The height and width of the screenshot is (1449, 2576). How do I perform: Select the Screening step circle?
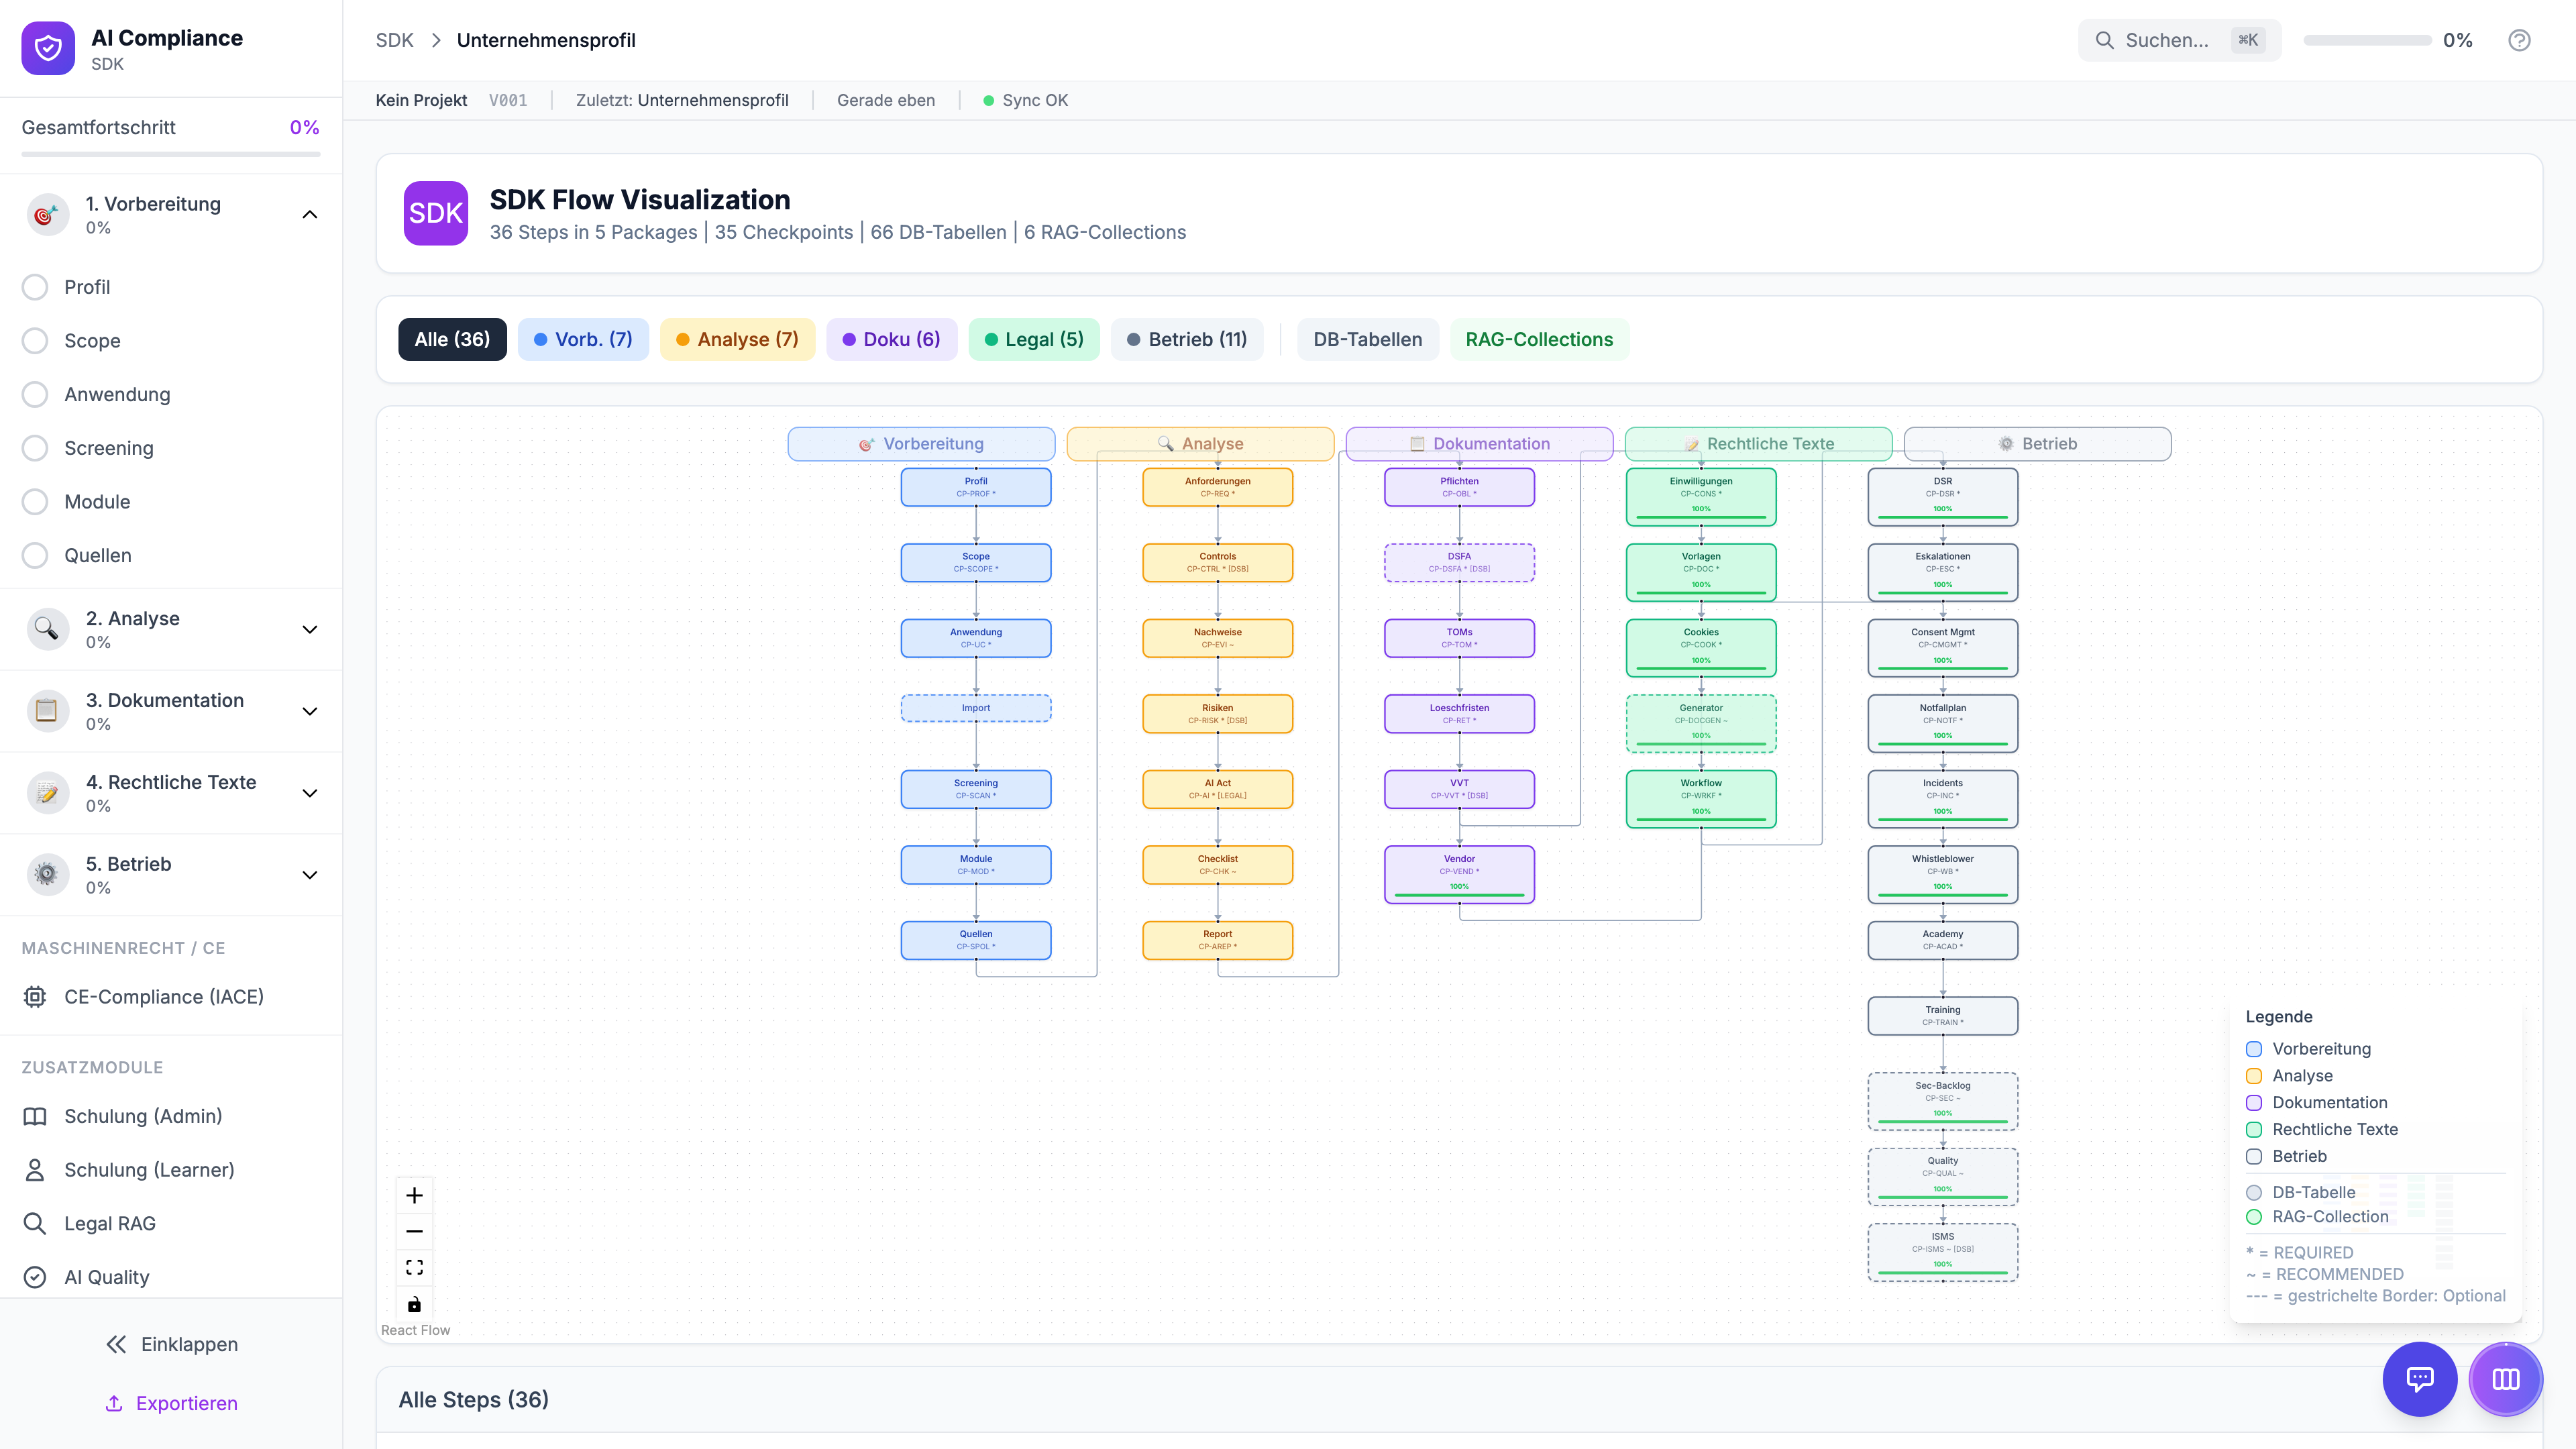click(x=35, y=448)
